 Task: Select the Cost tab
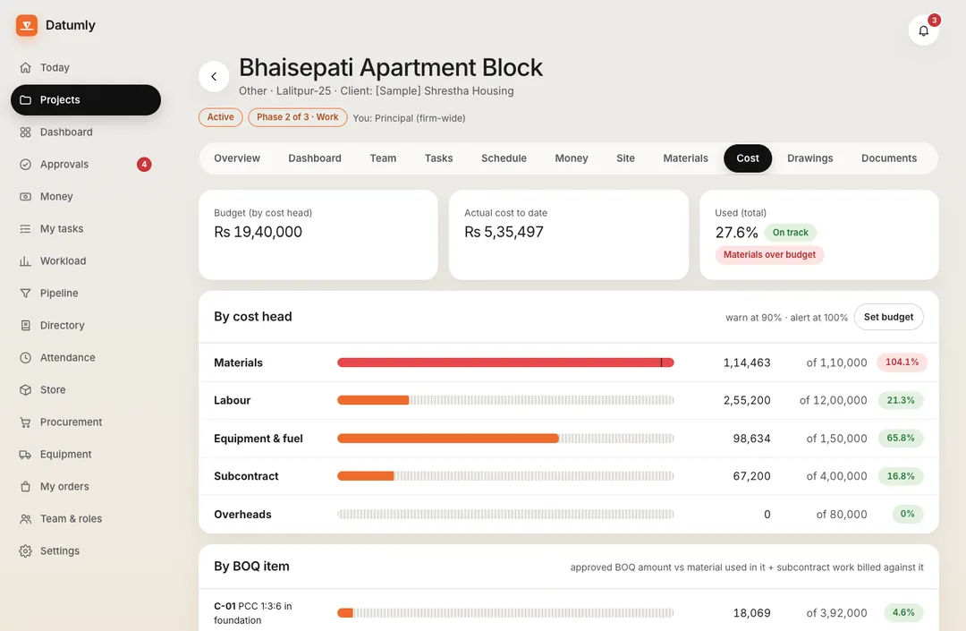click(x=748, y=158)
